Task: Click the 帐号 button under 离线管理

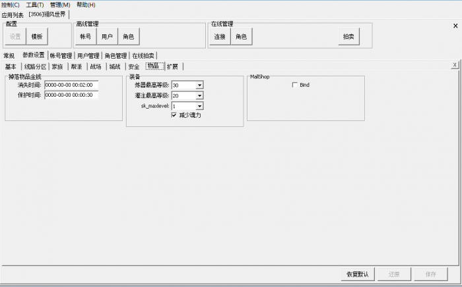Action: coord(86,37)
